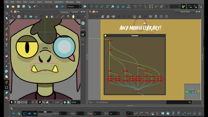Open the sRGB color space dropdown
Viewport: 208px width, 117px height.
[76, 102]
